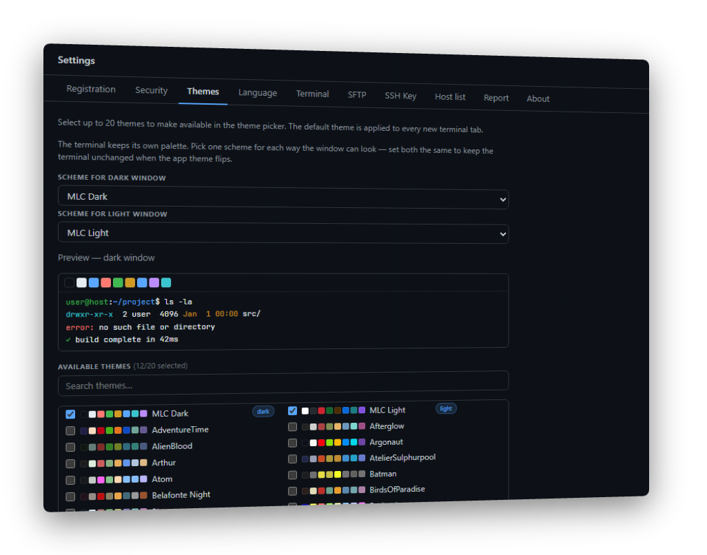Click the 'error: no such file' preview line

[140, 327]
